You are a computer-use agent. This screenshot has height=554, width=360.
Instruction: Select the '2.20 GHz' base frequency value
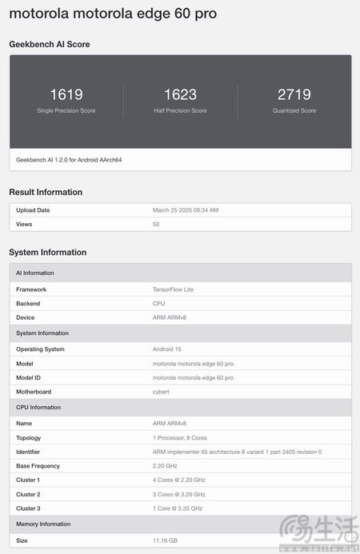pyautogui.click(x=165, y=466)
